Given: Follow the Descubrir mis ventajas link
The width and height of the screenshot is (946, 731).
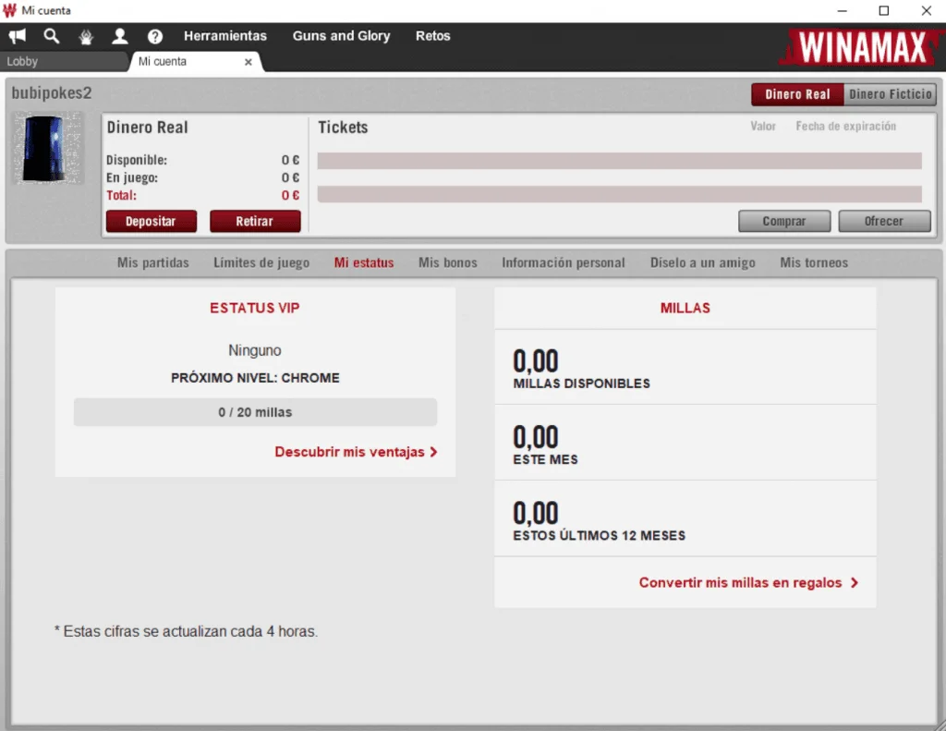Looking at the screenshot, I should click(356, 452).
